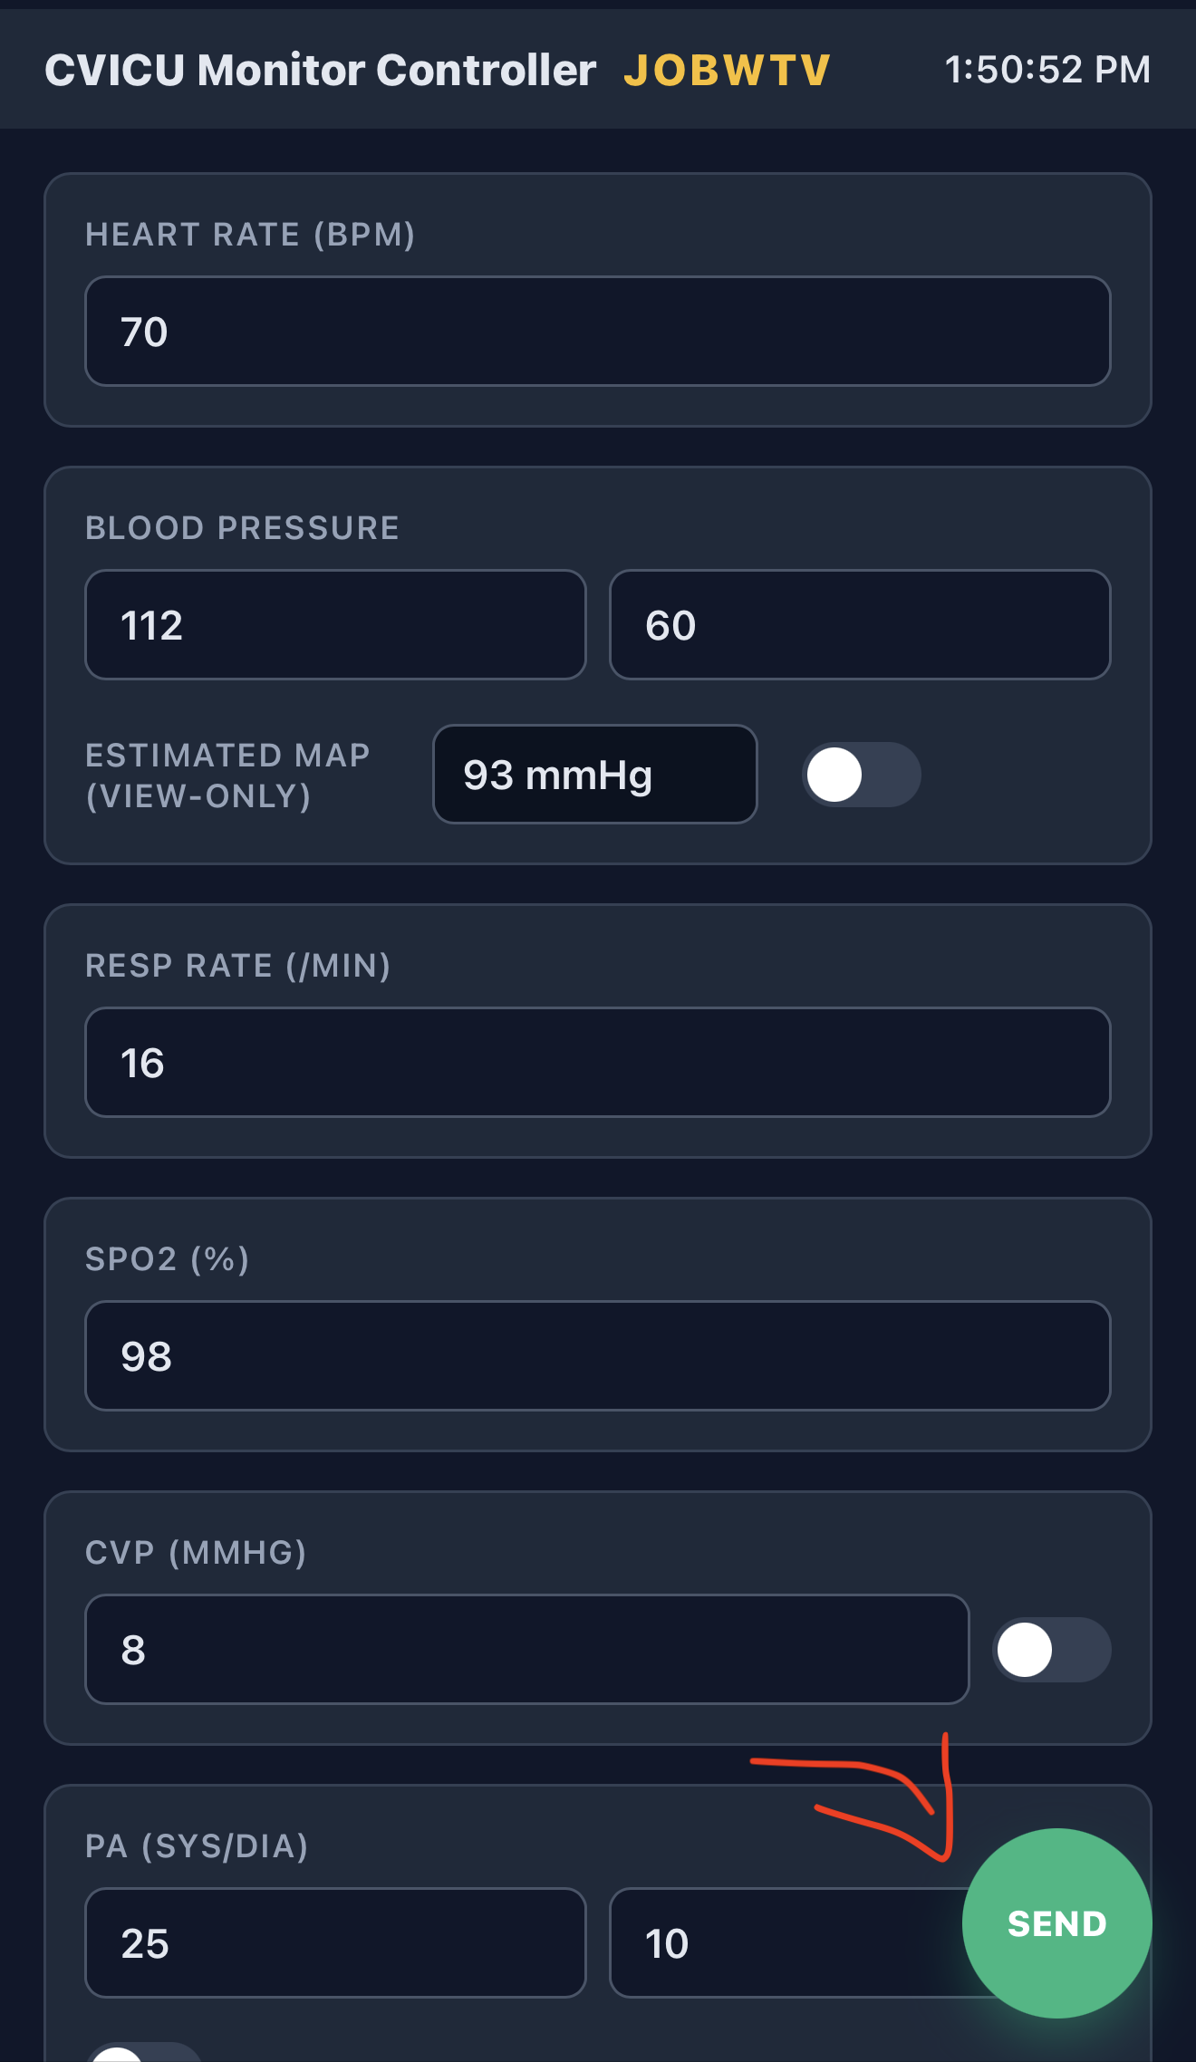Enable the CVP monitoring toggle
This screenshot has height=2062, width=1196.
coord(1051,1651)
